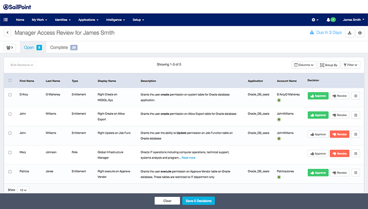The image size is (368, 209).
Task: Go back using the left chevron button
Action: (x=7, y=32)
